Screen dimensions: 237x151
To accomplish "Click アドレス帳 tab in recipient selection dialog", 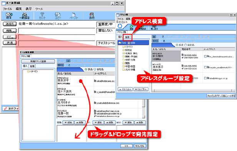I will (x=25, y=56).
